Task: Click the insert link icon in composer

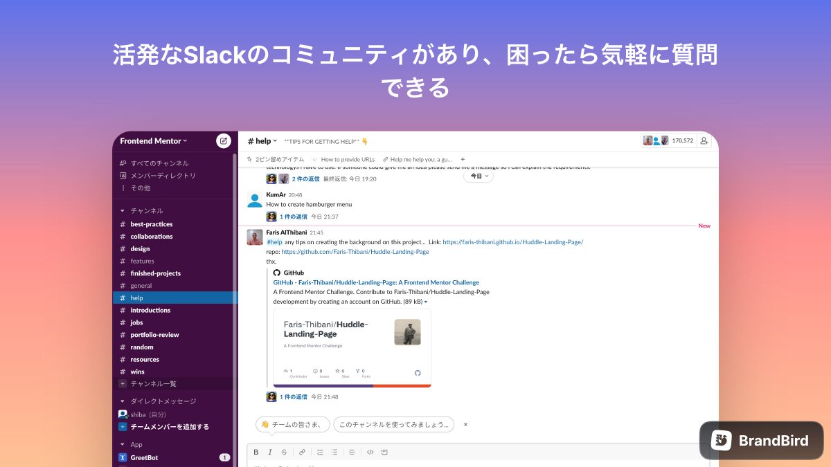Action: tap(302, 452)
